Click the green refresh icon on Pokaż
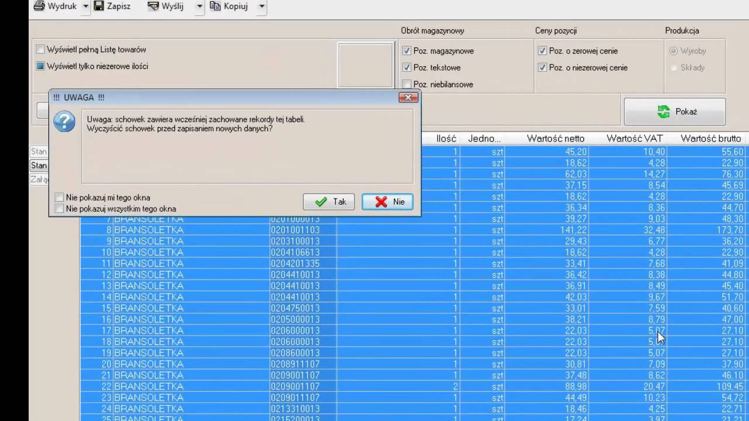The image size is (749, 421). coord(664,112)
